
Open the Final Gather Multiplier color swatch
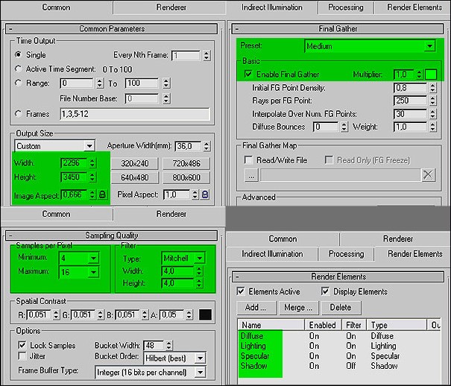pyautogui.click(x=431, y=75)
